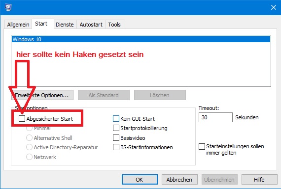Select Active Directory-Reparatur radio option
Screen dimensions: 281x189
[x=29, y=147]
